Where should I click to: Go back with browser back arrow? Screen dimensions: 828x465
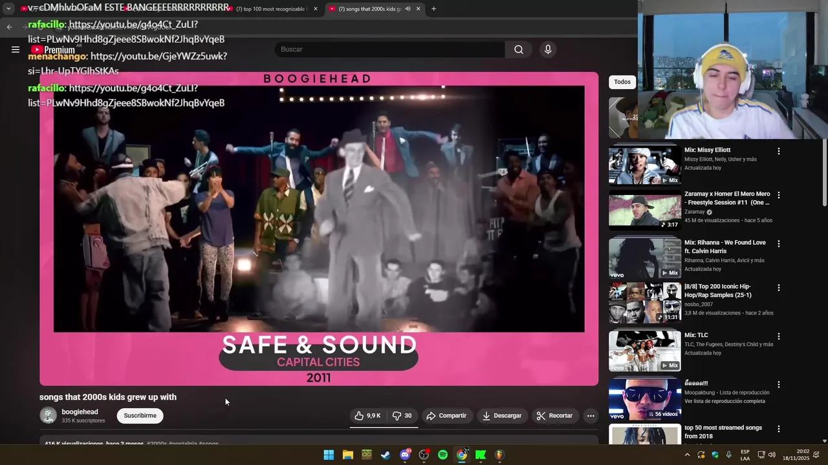click(9, 27)
